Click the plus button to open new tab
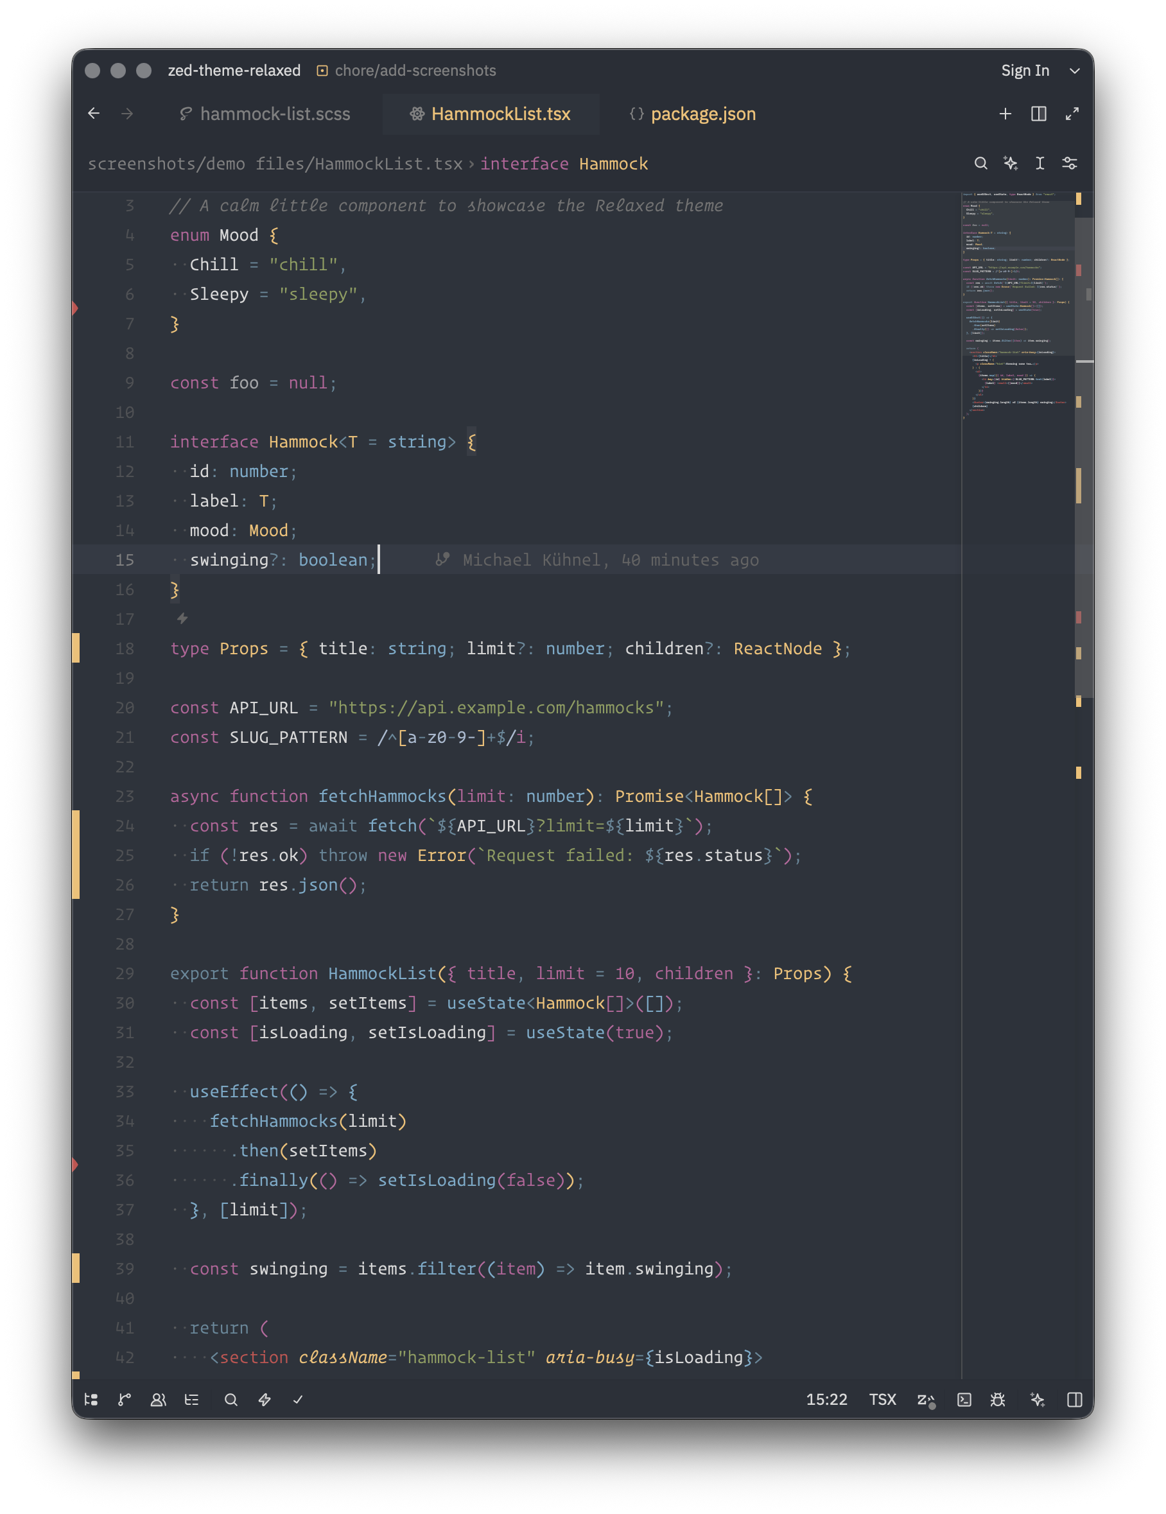Screen dimensions: 1166x1514 (x=1005, y=114)
